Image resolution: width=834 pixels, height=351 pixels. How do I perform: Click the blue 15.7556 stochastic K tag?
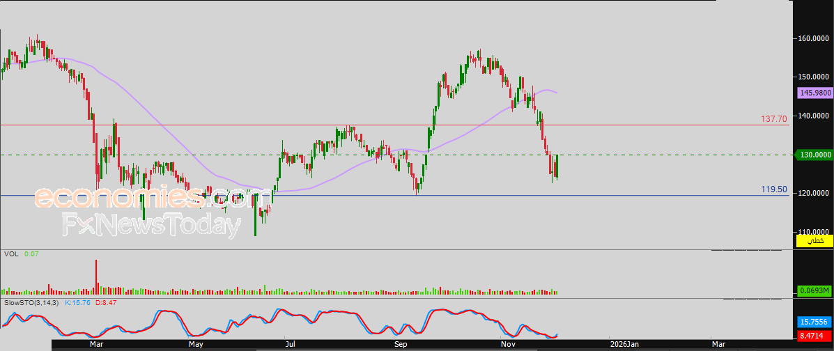[x=814, y=322]
